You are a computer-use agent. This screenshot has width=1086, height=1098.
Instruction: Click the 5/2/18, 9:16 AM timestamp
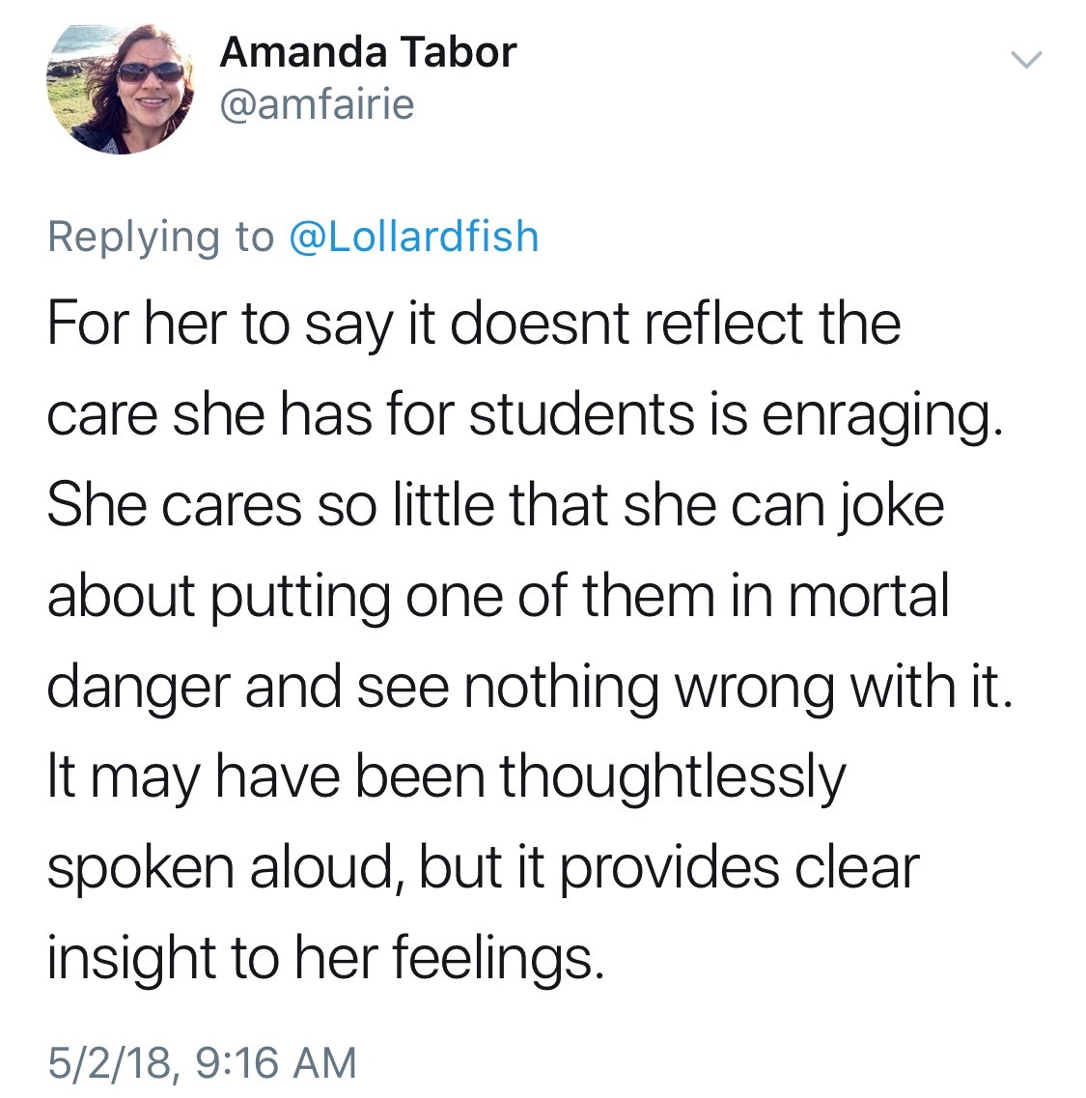coord(203,1062)
